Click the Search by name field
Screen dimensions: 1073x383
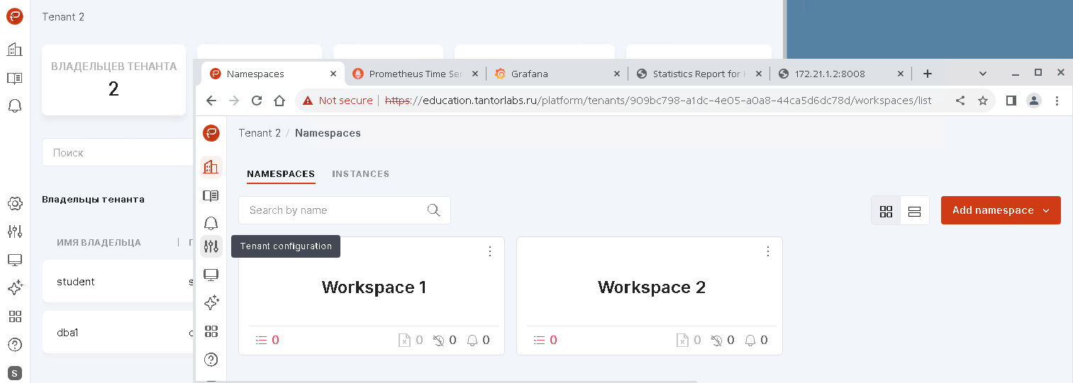click(x=333, y=210)
